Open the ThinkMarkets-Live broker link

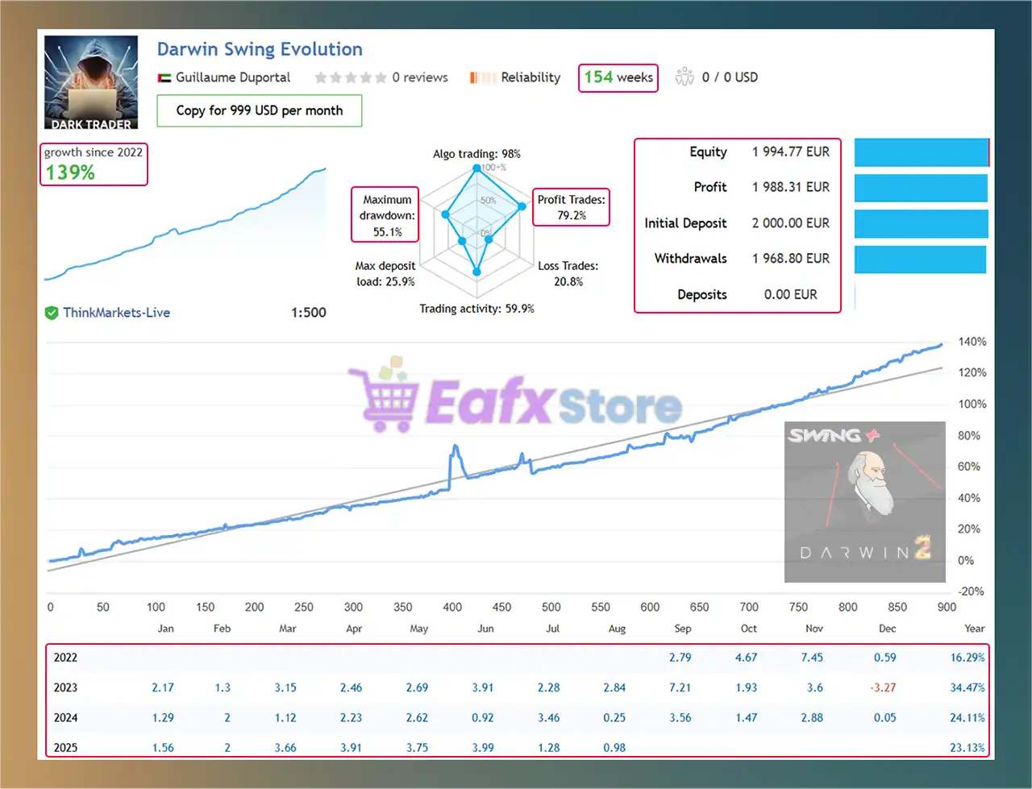pyautogui.click(x=117, y=313)
